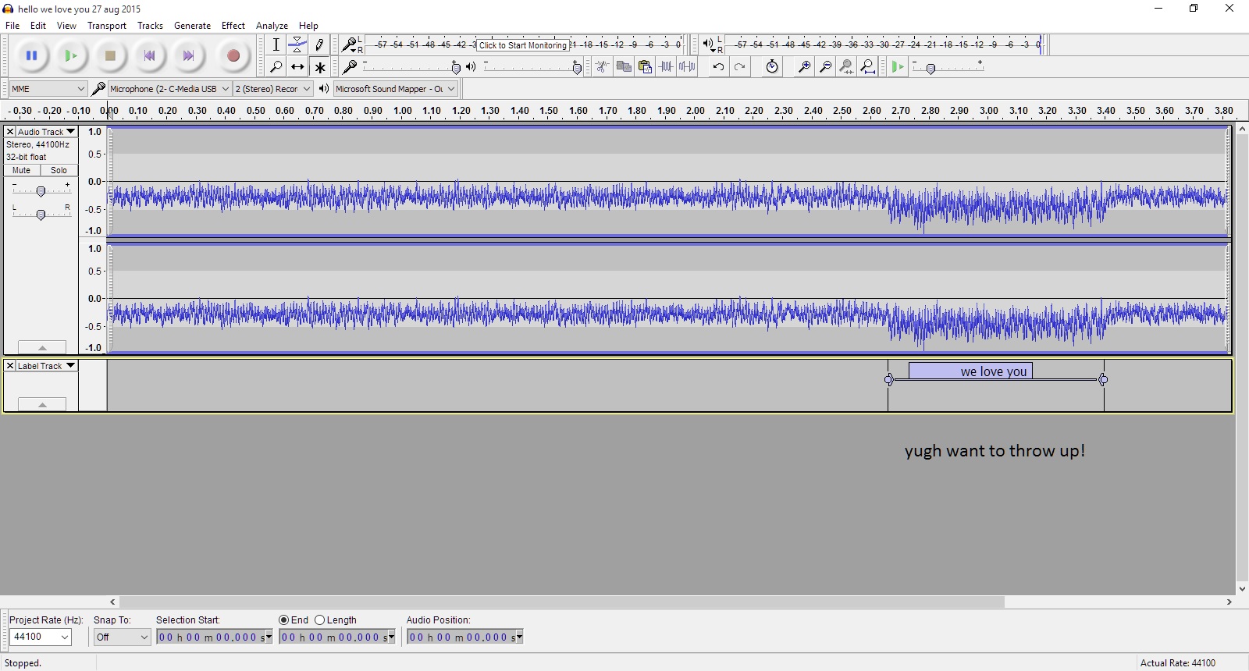Expand the Snap To dropdown
Viewport: 1249px width, 671px height.
pos(122,637)
